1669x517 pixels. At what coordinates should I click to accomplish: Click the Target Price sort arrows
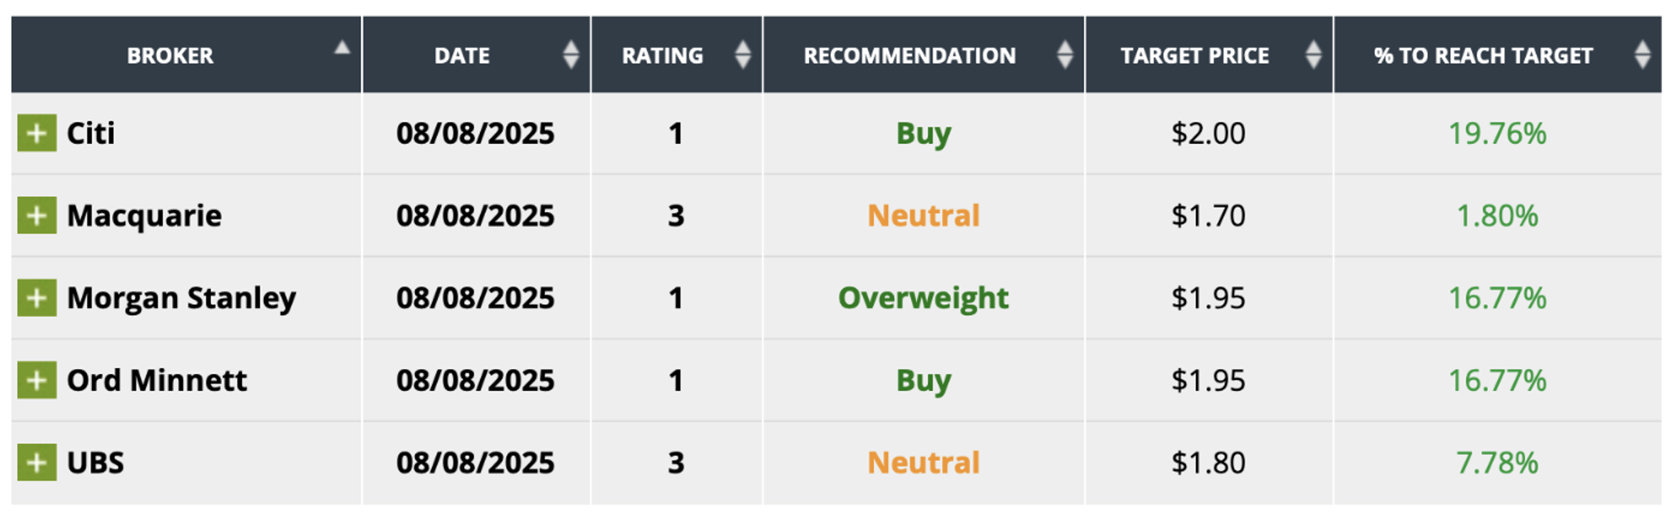click(1313, 55)
